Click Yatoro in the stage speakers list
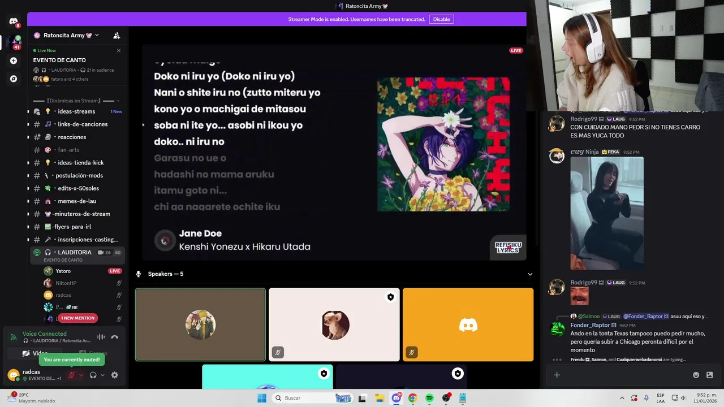Screen dimensions: 724x407 (83, 271)
